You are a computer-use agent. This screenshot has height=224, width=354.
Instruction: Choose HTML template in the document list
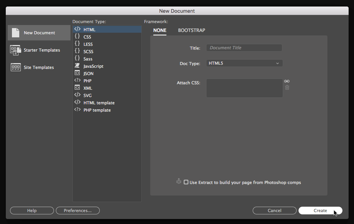point(99,103)
